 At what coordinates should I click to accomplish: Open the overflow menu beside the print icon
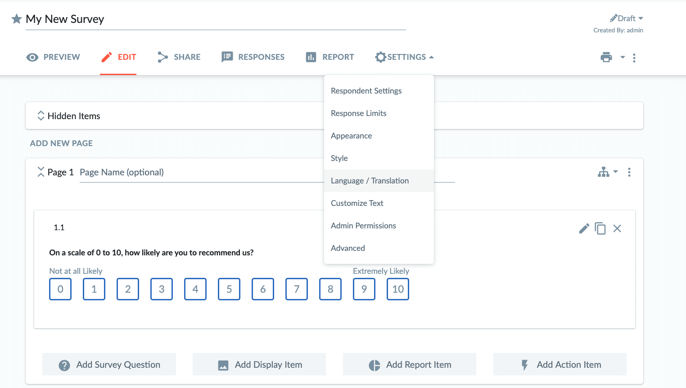634,58
